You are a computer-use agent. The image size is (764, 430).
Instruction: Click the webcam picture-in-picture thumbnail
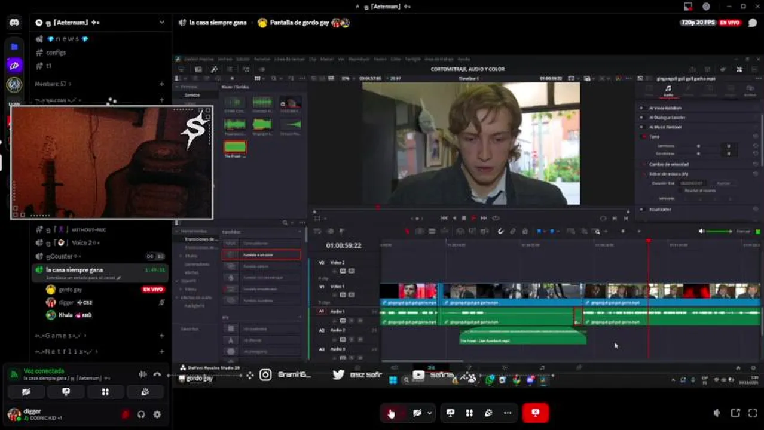point(112,162)
